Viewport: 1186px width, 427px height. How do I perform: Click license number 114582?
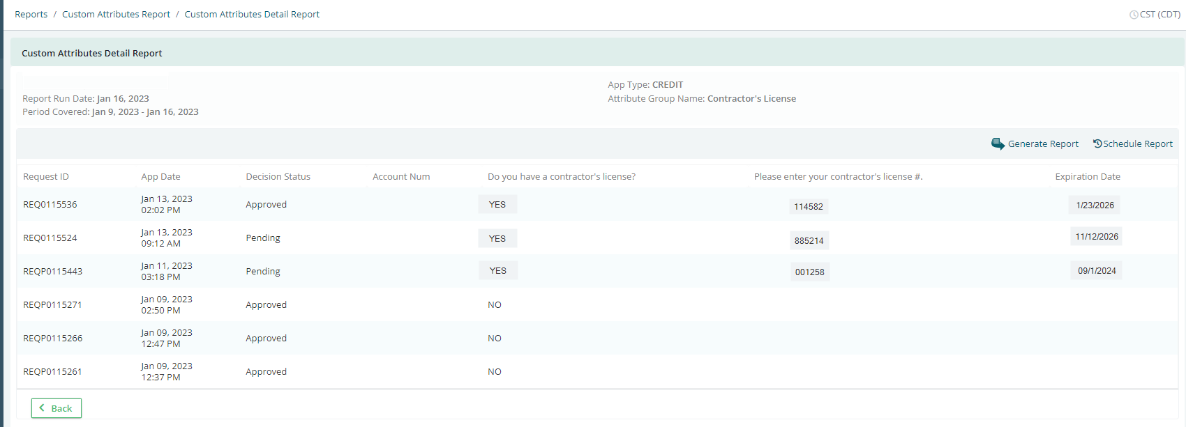coord(809,206)
